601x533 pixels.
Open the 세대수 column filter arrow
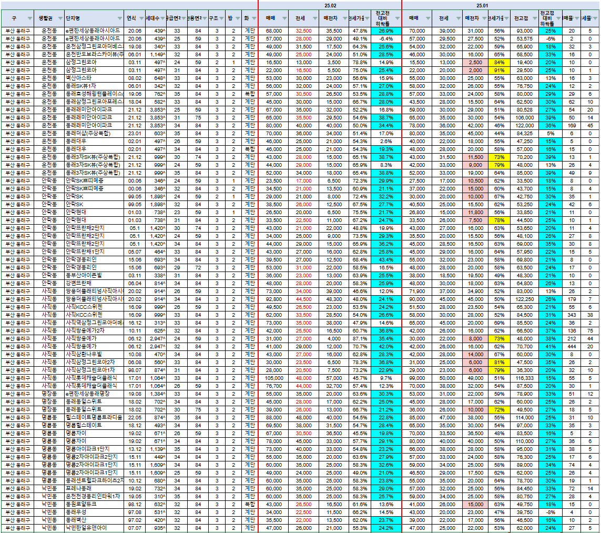point(162,18)
